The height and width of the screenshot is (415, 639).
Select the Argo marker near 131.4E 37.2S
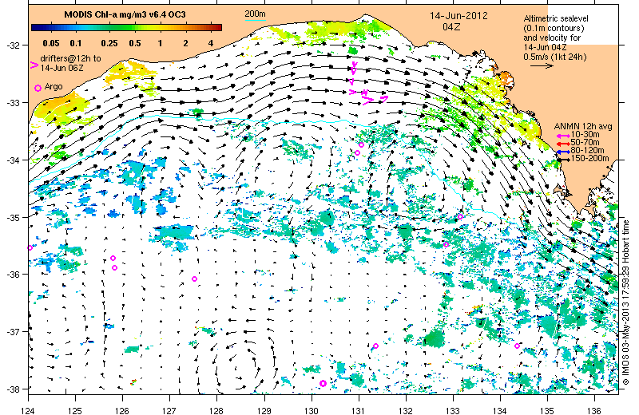(375, 346)
